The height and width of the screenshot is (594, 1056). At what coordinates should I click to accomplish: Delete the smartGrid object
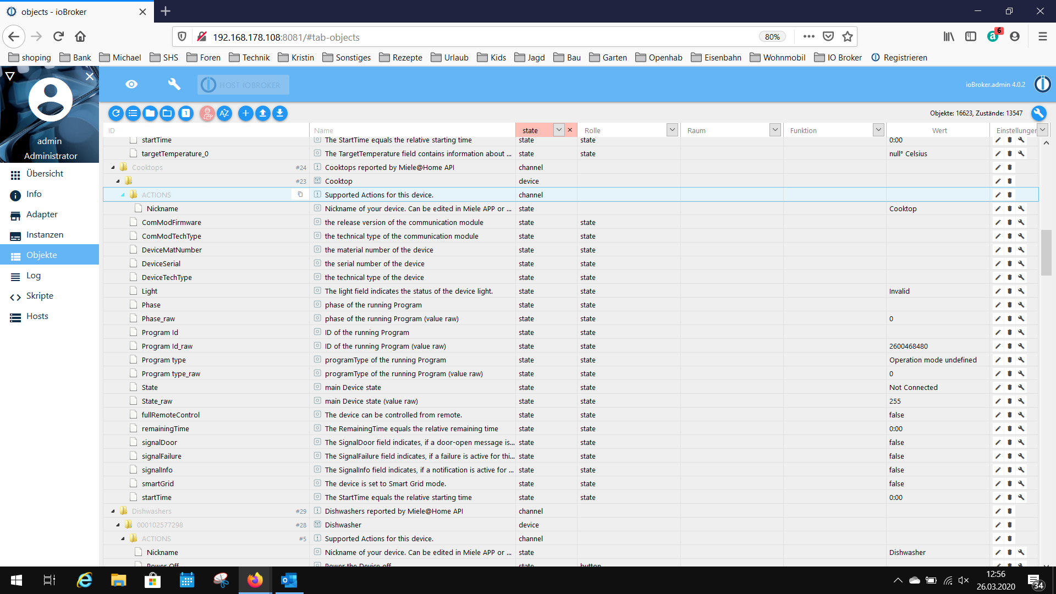[x=1010, y=484]
